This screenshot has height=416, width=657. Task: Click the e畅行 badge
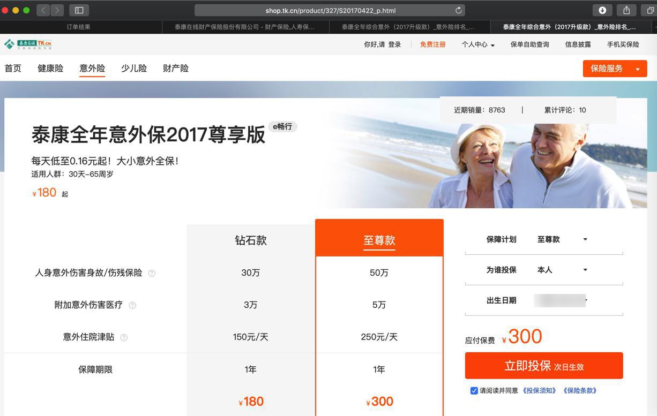pos(282,127)
